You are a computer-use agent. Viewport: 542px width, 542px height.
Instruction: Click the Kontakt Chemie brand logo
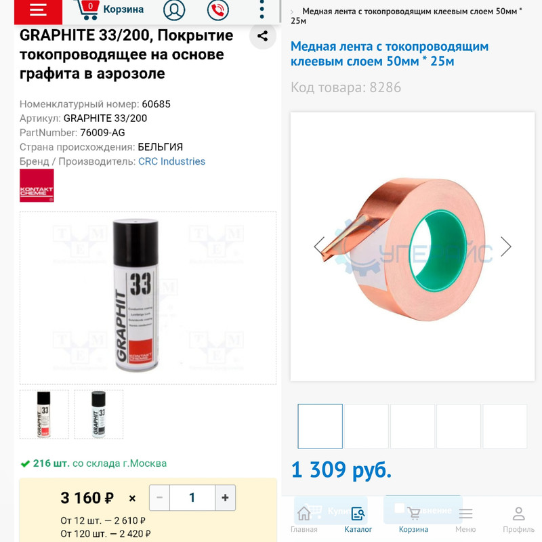tap(37, 185)
